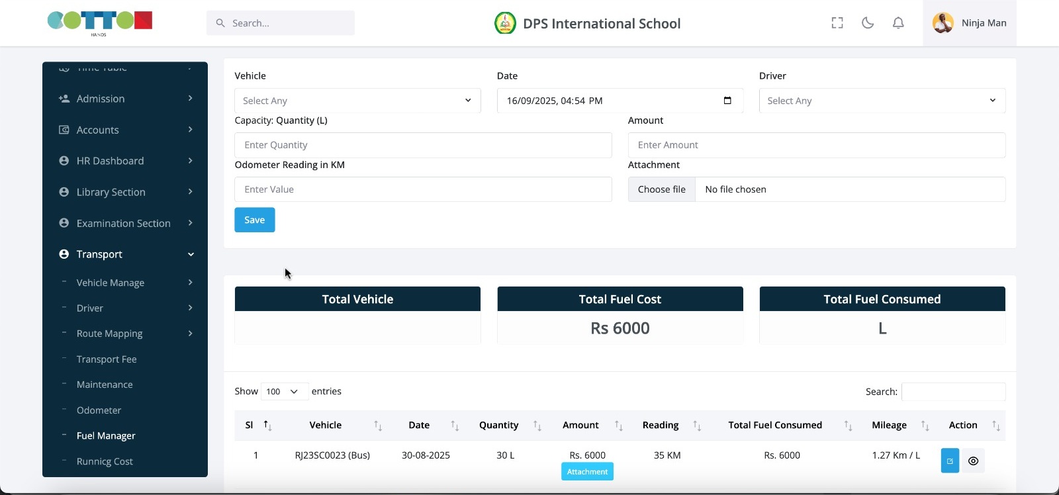
Task: Click the DPS International School logo
Action: (505, 23)
